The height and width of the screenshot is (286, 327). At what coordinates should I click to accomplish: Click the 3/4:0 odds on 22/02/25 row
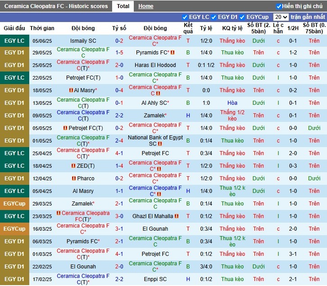coord(206,266)
